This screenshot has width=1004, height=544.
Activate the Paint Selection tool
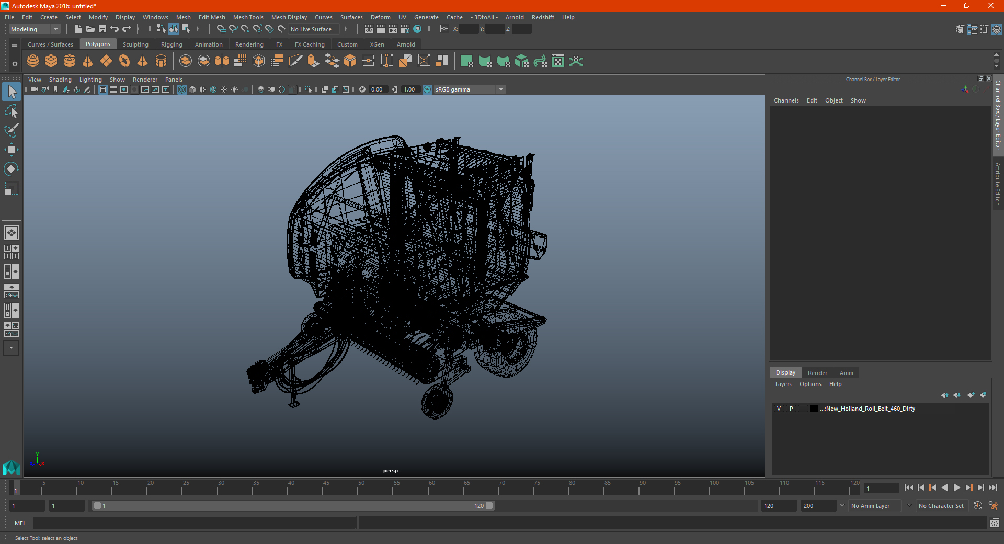11,130
